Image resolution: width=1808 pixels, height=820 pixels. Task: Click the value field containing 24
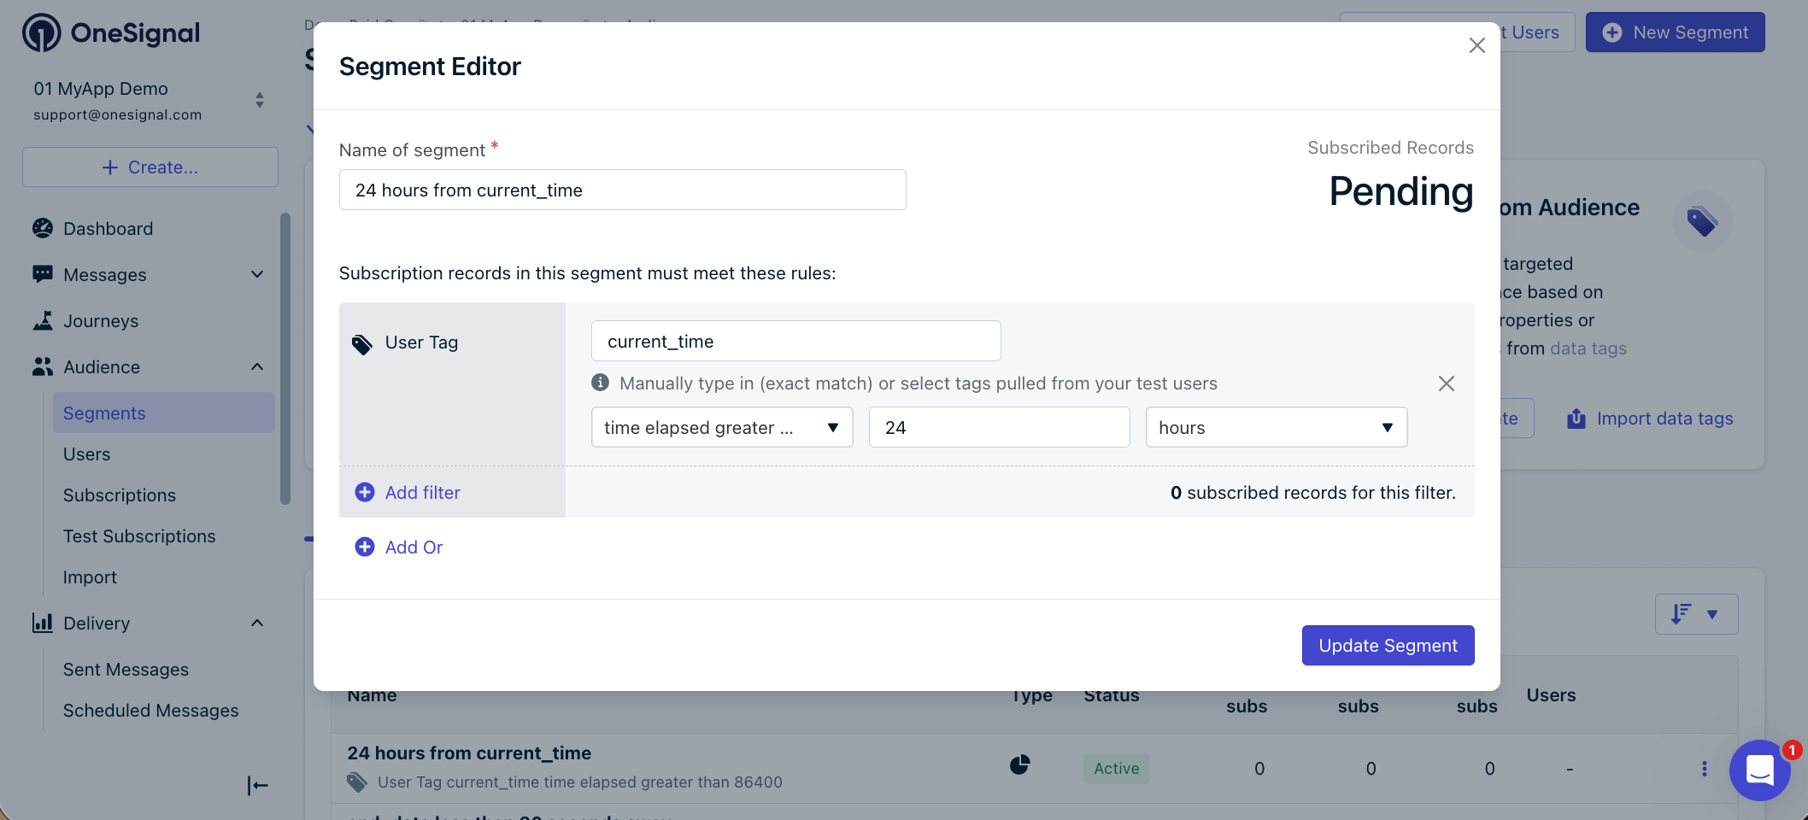pos(1000,427)
